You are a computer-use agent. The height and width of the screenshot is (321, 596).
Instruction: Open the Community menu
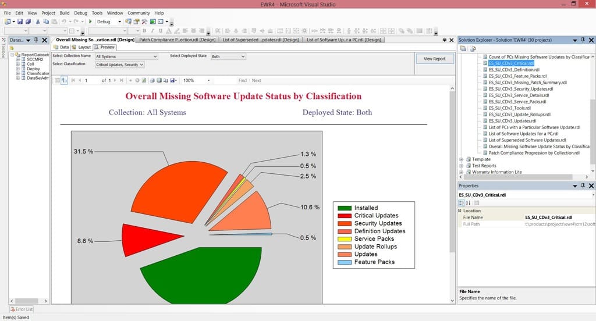coord(139,13)
